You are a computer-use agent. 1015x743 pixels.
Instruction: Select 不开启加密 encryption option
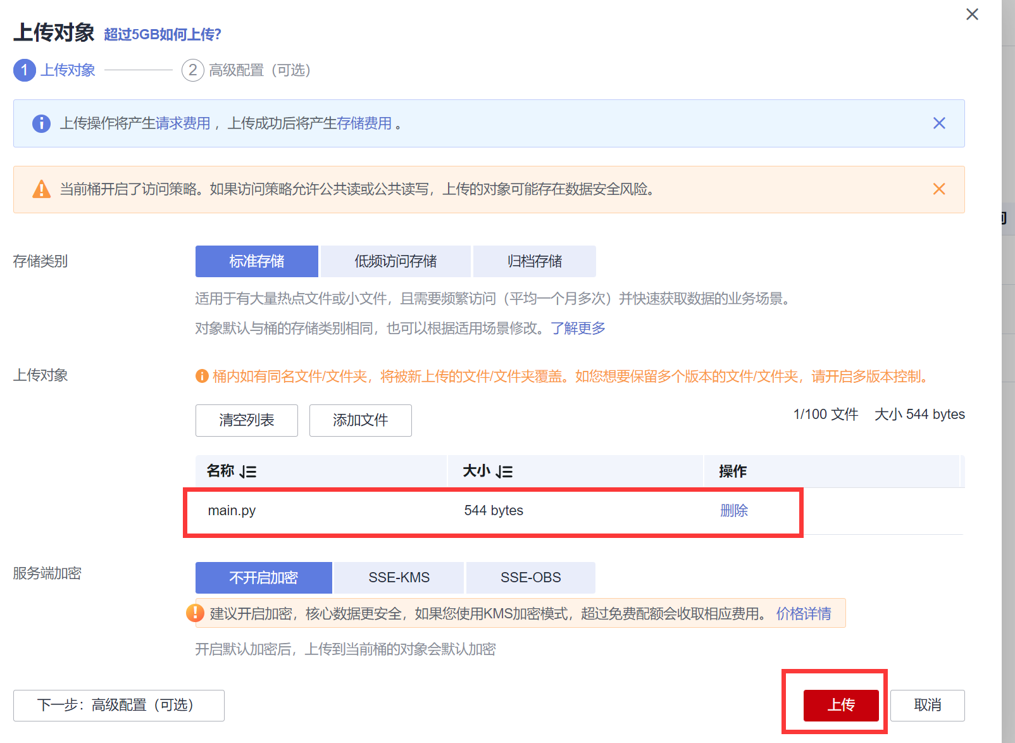pyautogui.click(x=263, y=578)
